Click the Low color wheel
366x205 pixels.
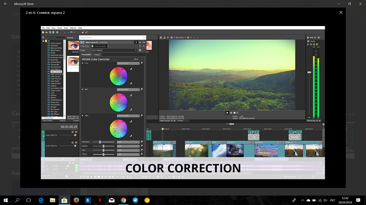pyautogui.click(x=118, y=76)
